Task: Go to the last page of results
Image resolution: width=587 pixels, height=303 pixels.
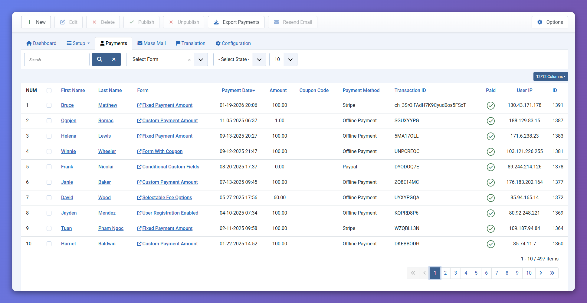Action: coord(552,273)
